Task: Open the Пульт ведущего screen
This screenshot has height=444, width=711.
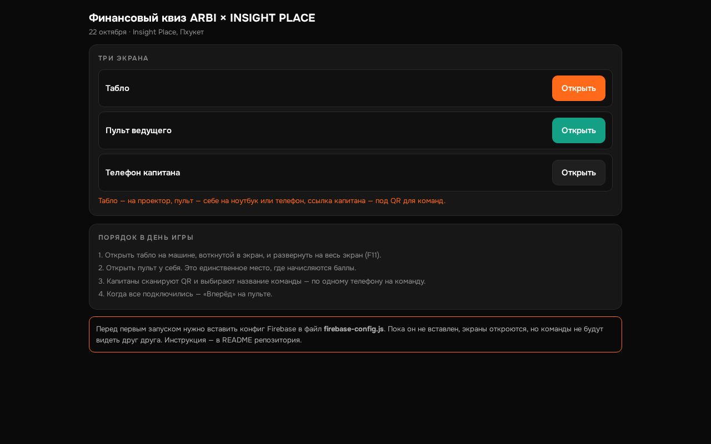Action: coord(578,130)
